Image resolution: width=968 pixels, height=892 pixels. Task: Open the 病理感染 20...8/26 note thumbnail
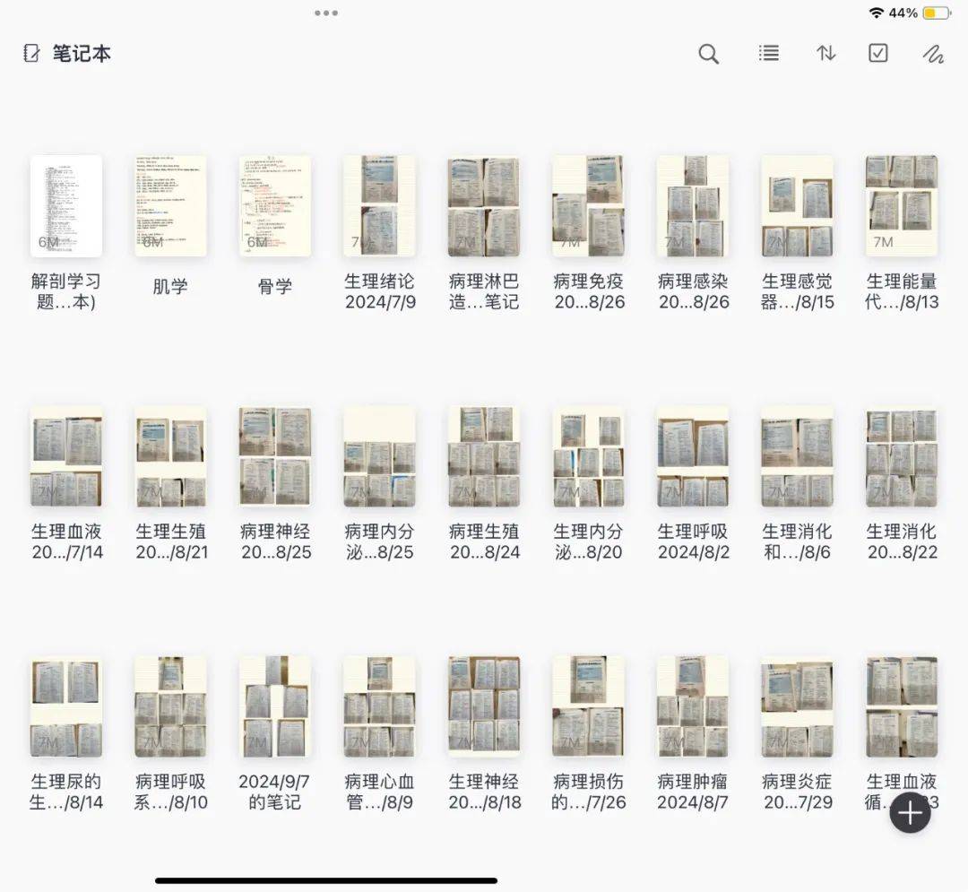693,206
